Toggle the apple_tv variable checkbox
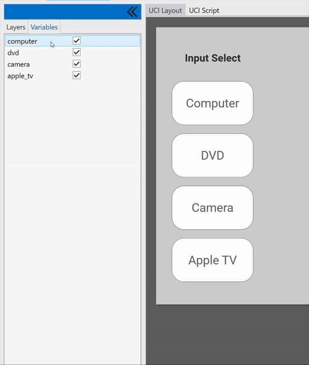The width and height of the screenshot is (309, 365). (x=76, y=75)
